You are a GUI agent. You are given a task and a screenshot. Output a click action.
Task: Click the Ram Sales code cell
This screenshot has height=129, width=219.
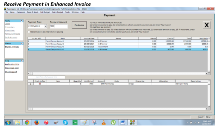tap(116, 84)
